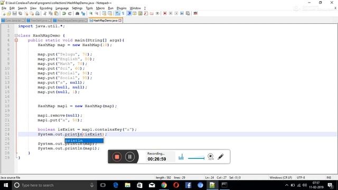Screen dimensions: 338x190
Task: Click the Undo arrow toolbar icon
Action: [64, 13]
